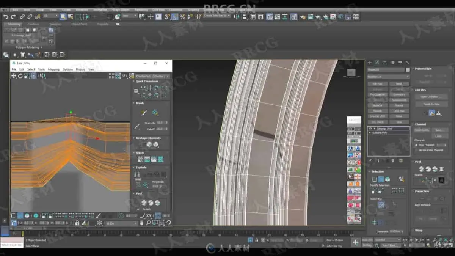Select the Link tool icon
455x256 pixels.
pyautogui.click(x=22, y=17)
